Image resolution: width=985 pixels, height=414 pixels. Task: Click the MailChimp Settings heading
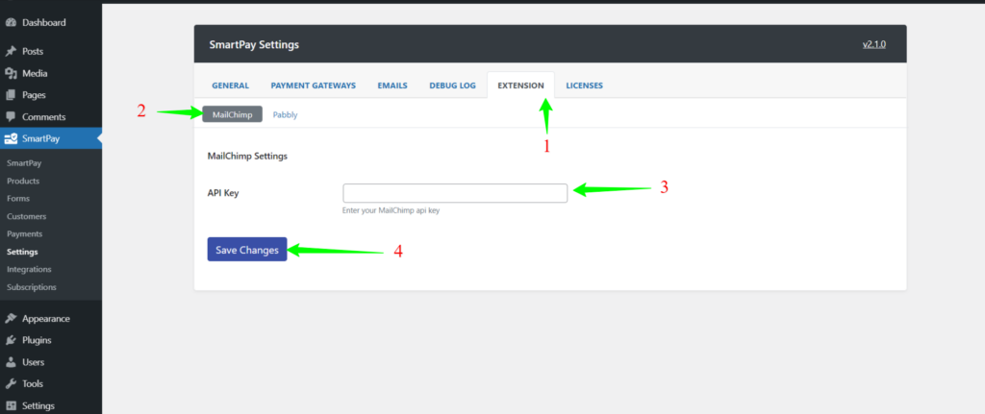pos(247,157)
